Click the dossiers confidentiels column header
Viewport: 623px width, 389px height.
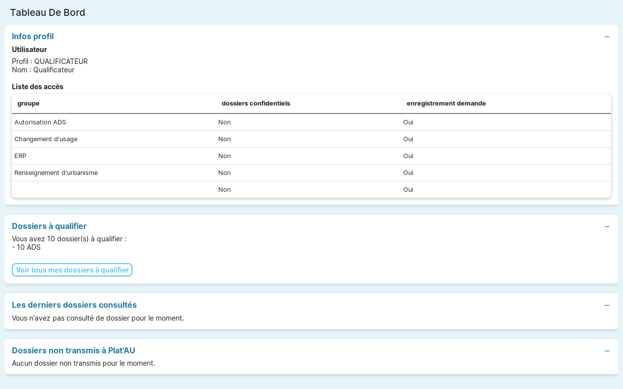coord(255,104)
